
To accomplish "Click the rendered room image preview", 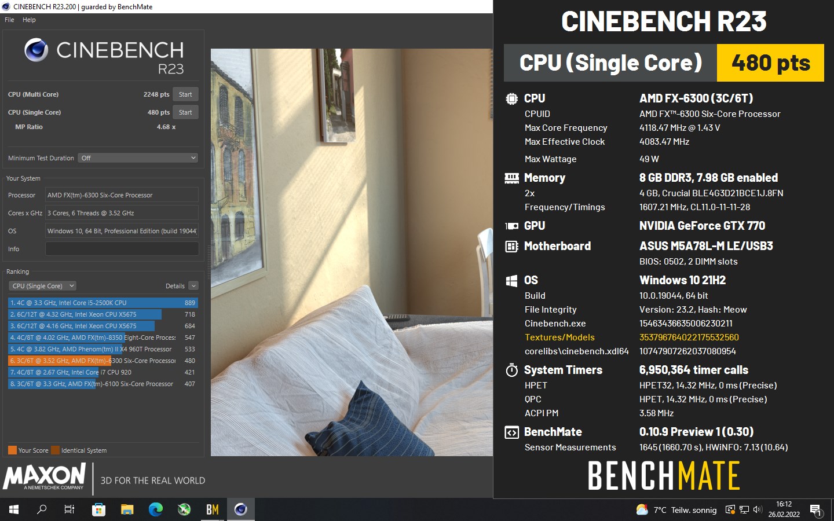I will [x=352, y=252].
